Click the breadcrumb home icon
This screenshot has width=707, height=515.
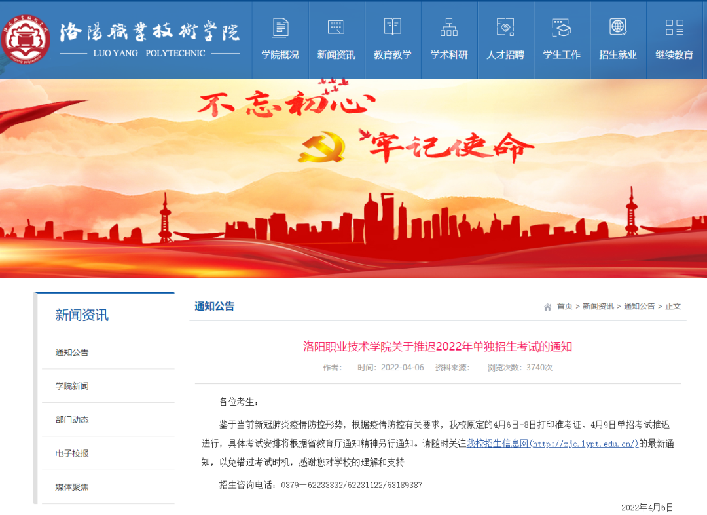[x=547, y=307]
